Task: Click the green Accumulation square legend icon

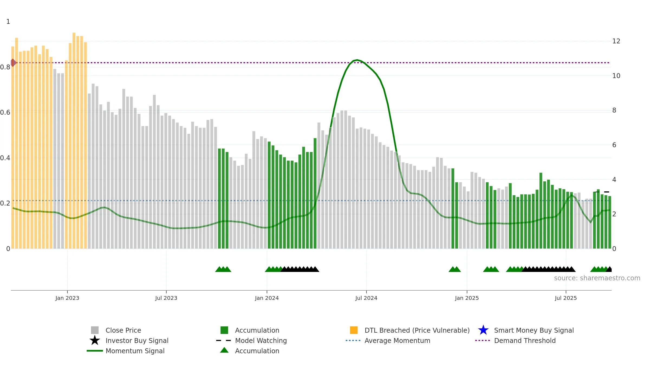Action: click(x=224, y=330)
